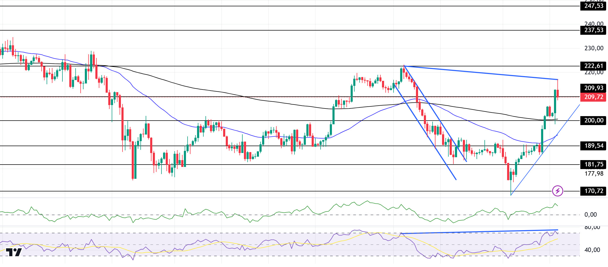The image size is (608, 267).
Task: Select the 170,72 bottom support label
Action: click(x=593, y=191)
